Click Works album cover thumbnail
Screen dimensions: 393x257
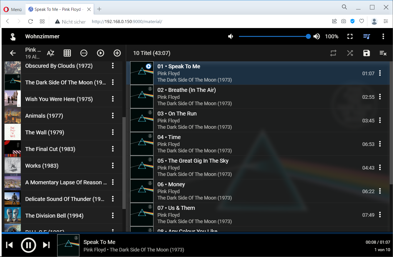click(x=12, y=165)
